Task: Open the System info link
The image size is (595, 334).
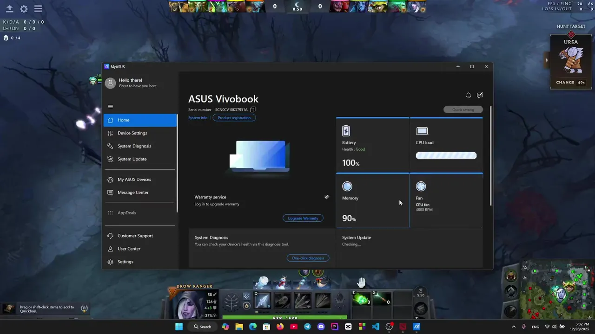Action: pos(198,118)
